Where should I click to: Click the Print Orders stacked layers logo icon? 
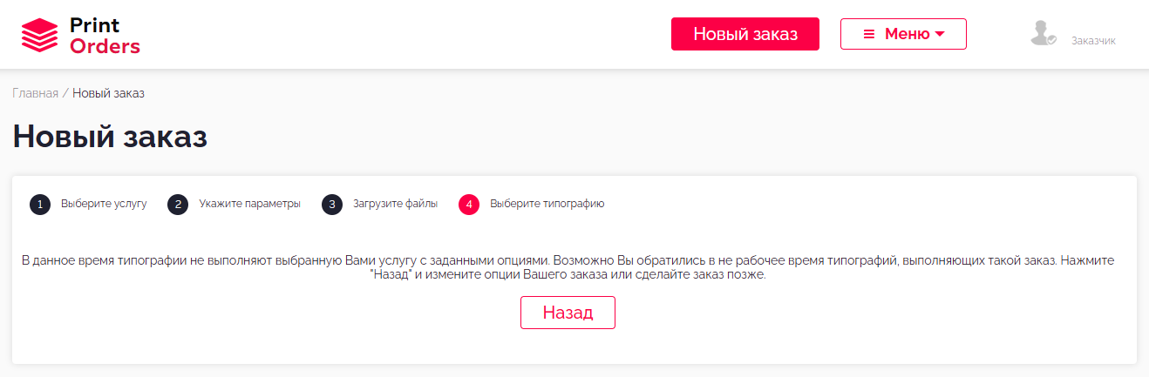[x=39, y=36]
